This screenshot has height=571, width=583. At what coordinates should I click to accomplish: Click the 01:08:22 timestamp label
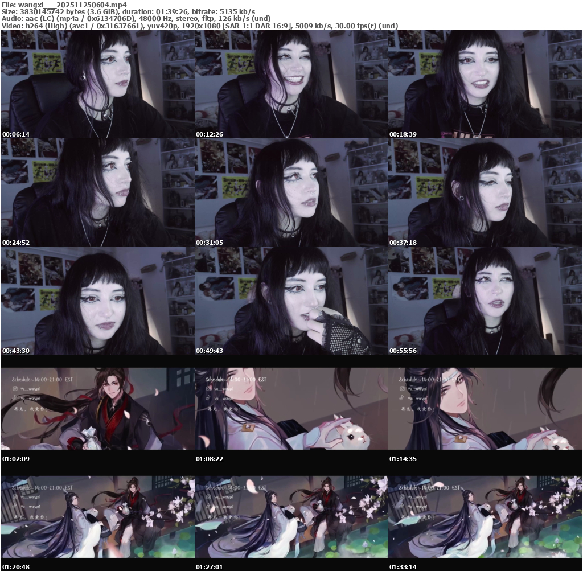210,459
